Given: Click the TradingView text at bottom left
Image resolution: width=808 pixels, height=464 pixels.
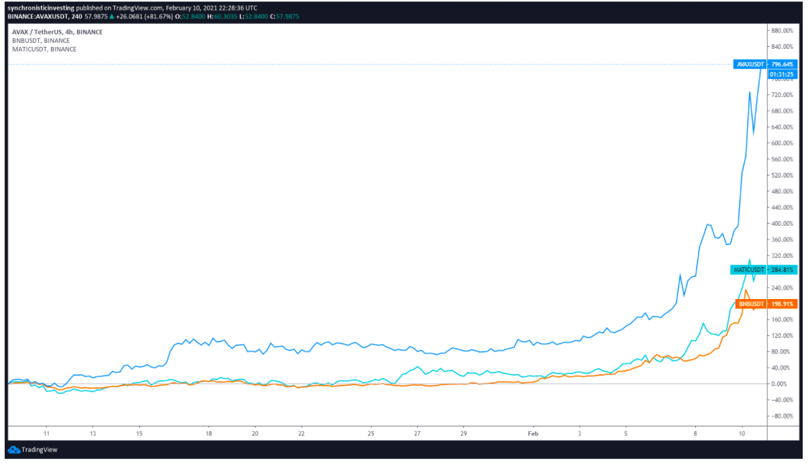Looking at the screenshot, I should 39,449.
